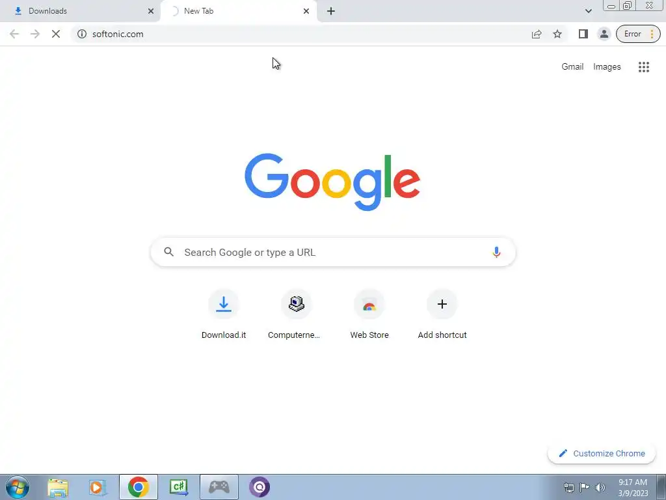Expand the tab search chevron
This screenshot has height=500, width=666.
[x=588, y=11]
